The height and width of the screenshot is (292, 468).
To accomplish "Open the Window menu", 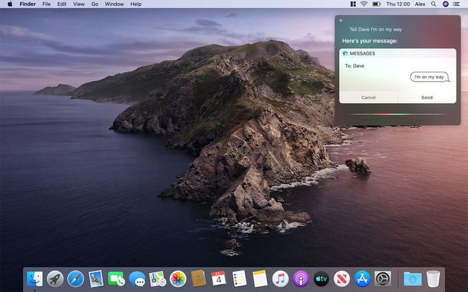I will click(x=114, y=4).
